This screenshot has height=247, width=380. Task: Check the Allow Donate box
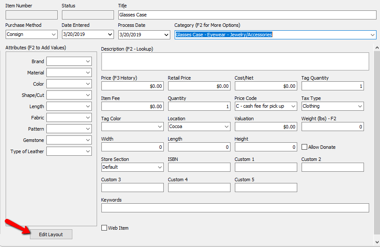tap(304, 147)
